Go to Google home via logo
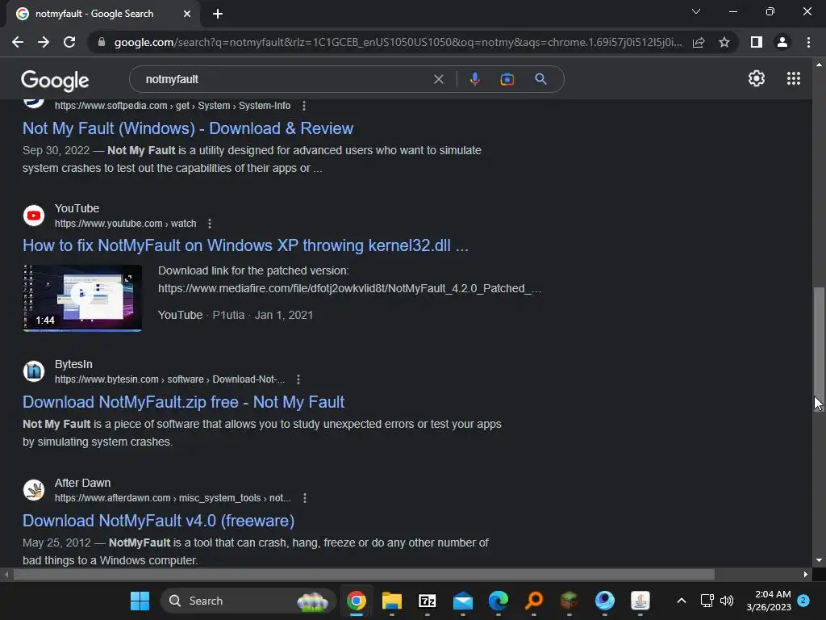826x620 pixels. [55, 80]
